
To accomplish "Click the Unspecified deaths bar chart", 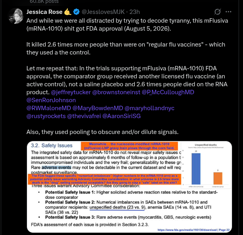I will [x=206, y=165].
